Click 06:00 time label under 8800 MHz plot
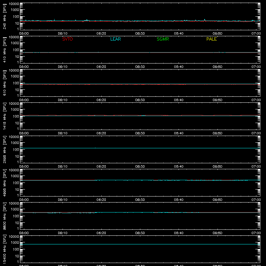The image size is (266, 266). [x=24, y=233]
